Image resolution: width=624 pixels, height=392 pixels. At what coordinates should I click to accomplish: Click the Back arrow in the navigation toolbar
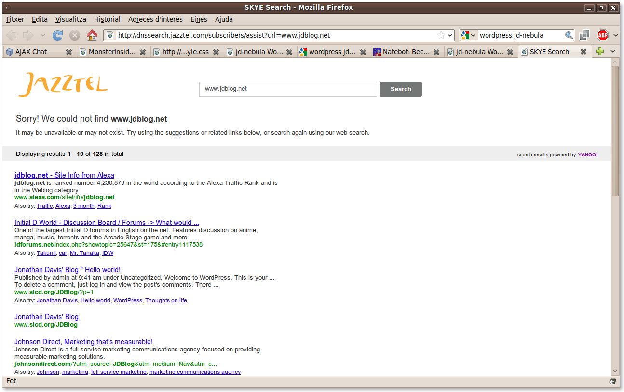(12, 35)
